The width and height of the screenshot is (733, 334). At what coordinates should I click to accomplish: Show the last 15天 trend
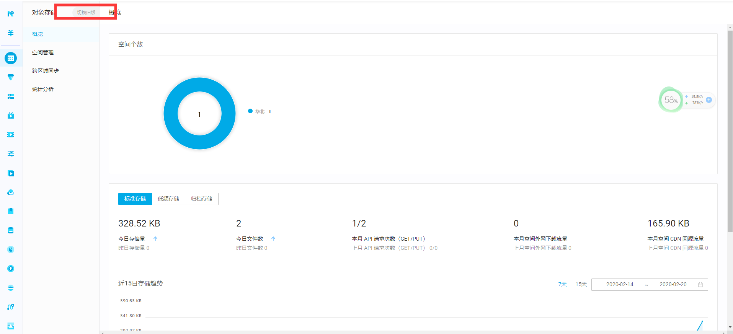(581, 284)
